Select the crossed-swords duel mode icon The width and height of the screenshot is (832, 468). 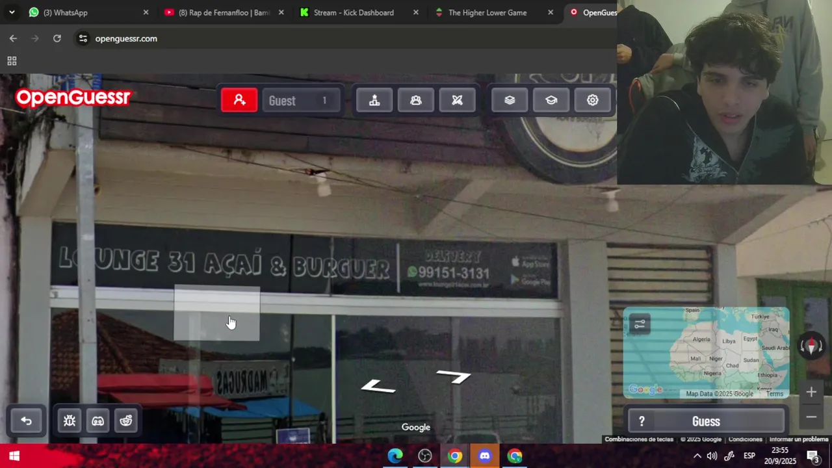coord(458,100)
